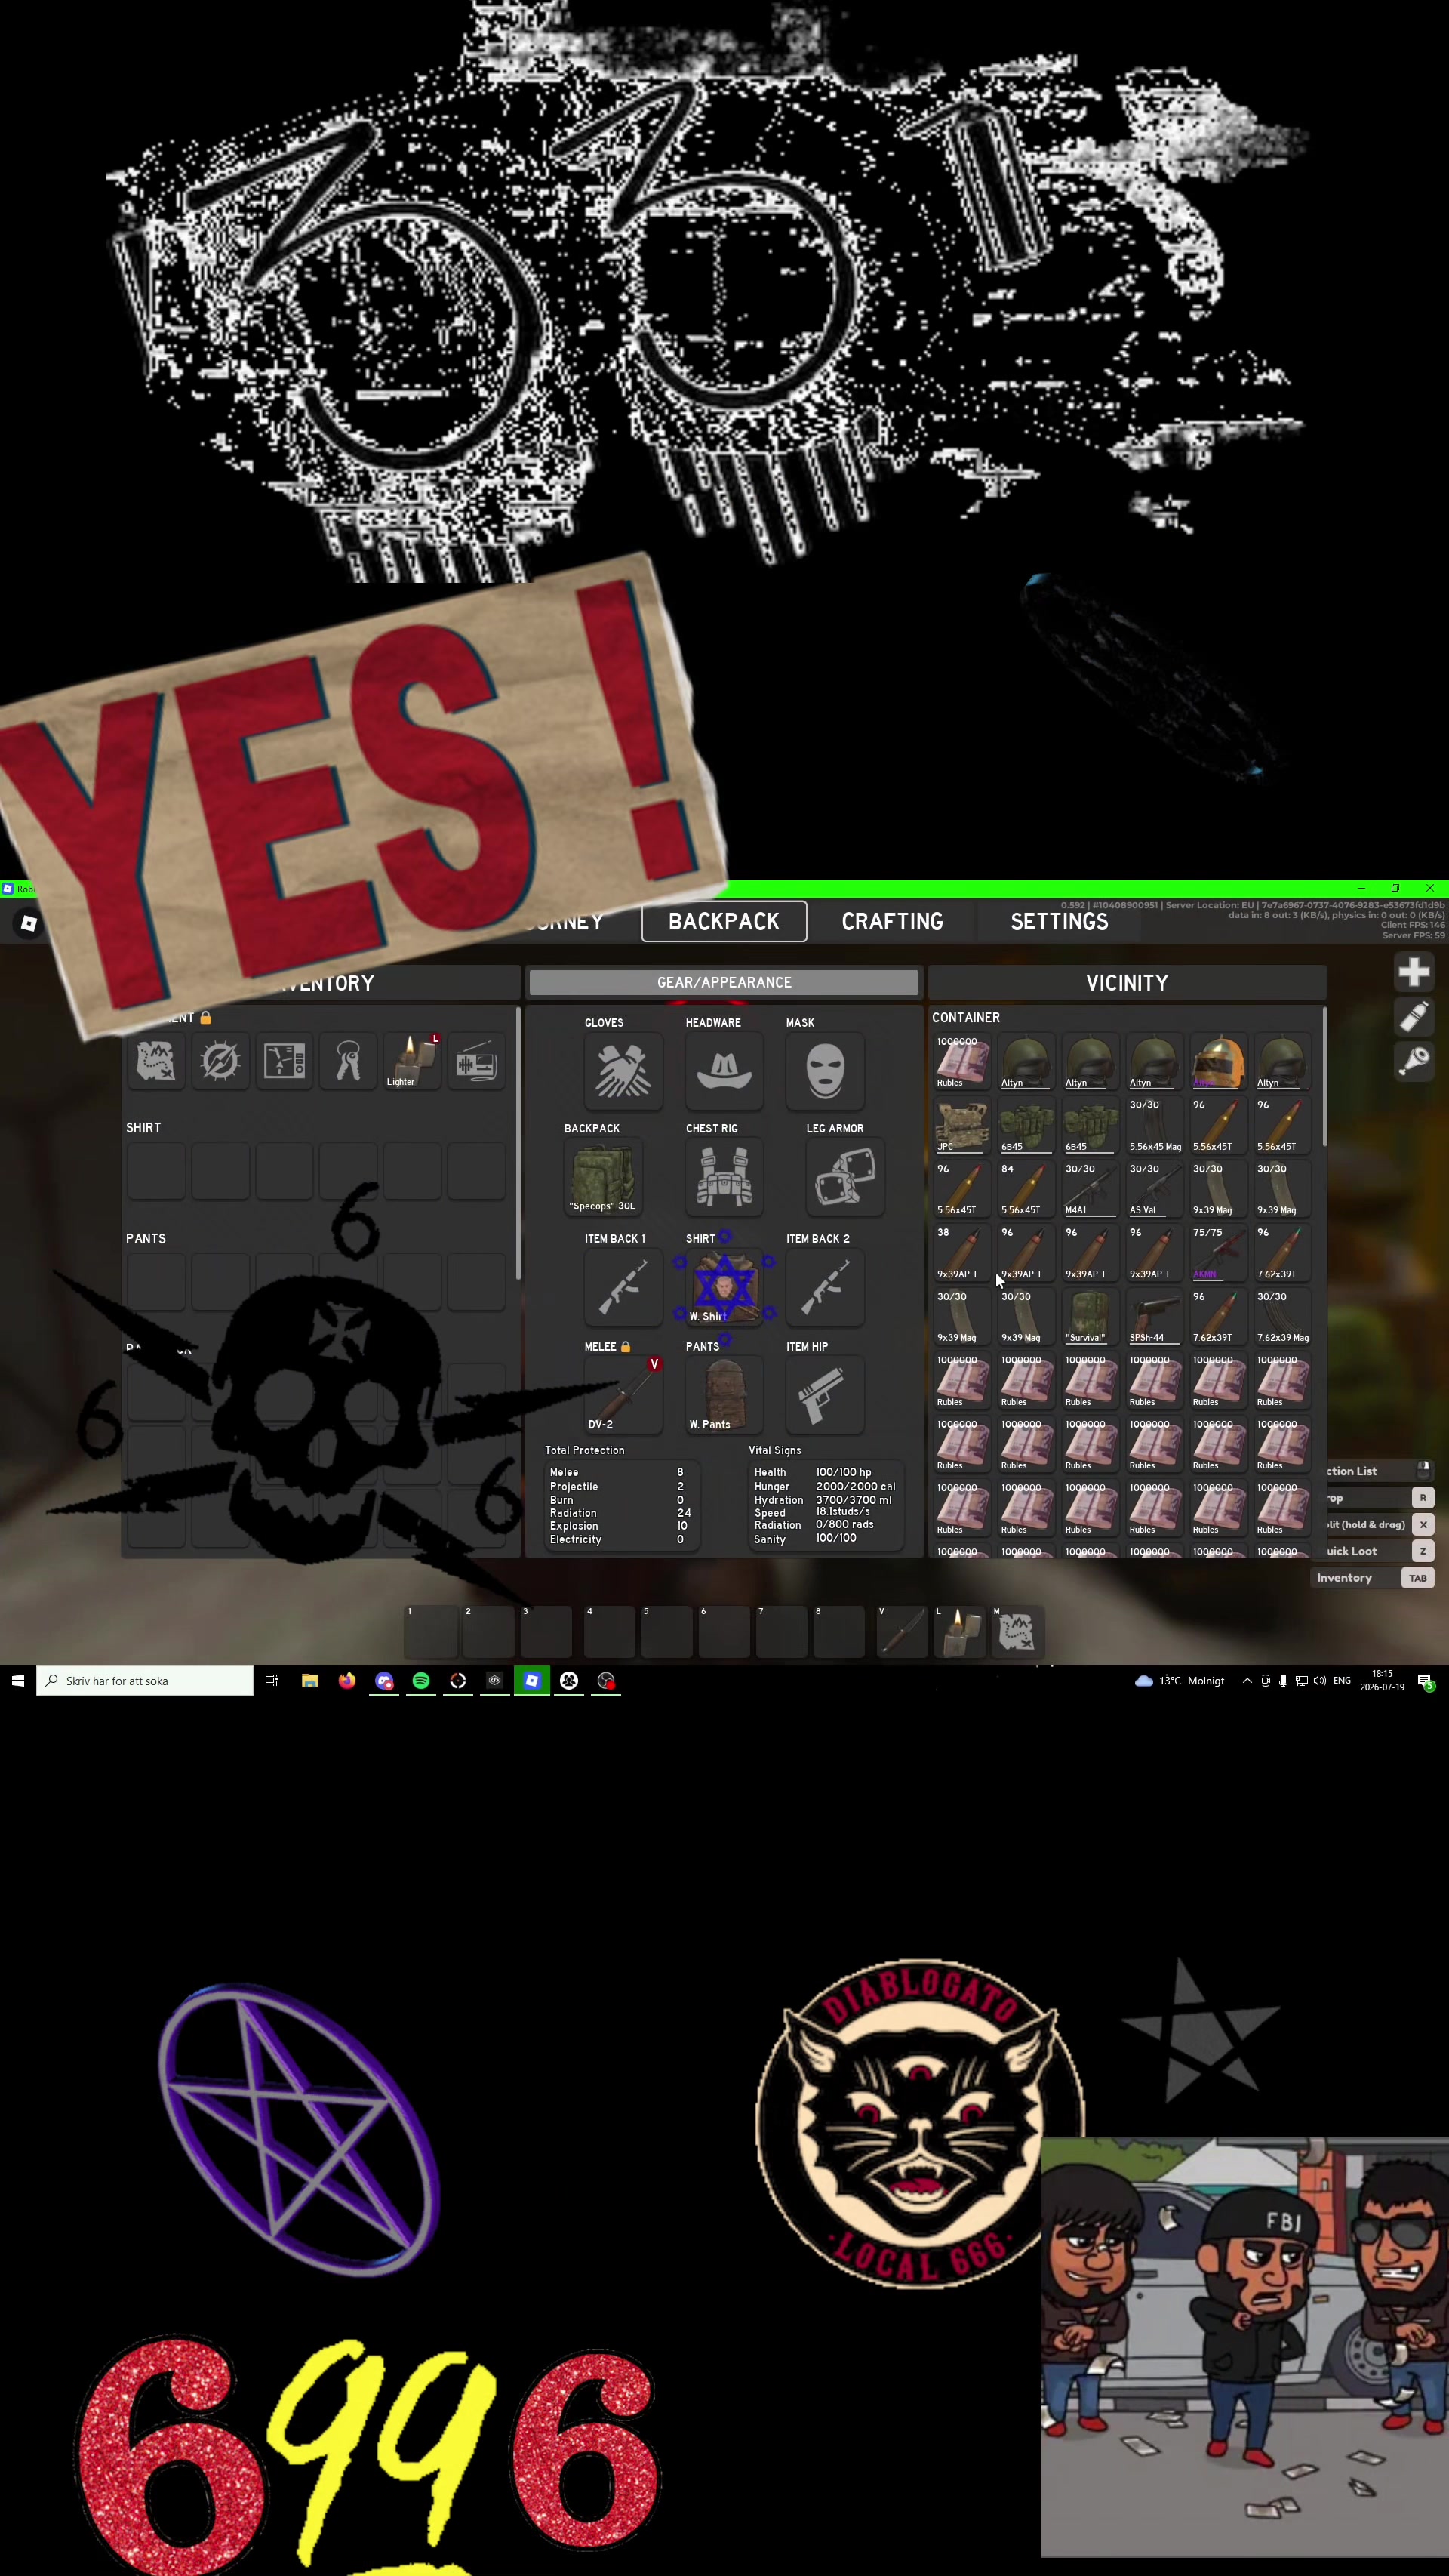The image size is (1449, 2576).
Task: Click the CHEST RIG slot
Action: [x=724, y=1176]
